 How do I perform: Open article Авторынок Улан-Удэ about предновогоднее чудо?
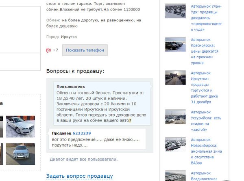[206, 18]
